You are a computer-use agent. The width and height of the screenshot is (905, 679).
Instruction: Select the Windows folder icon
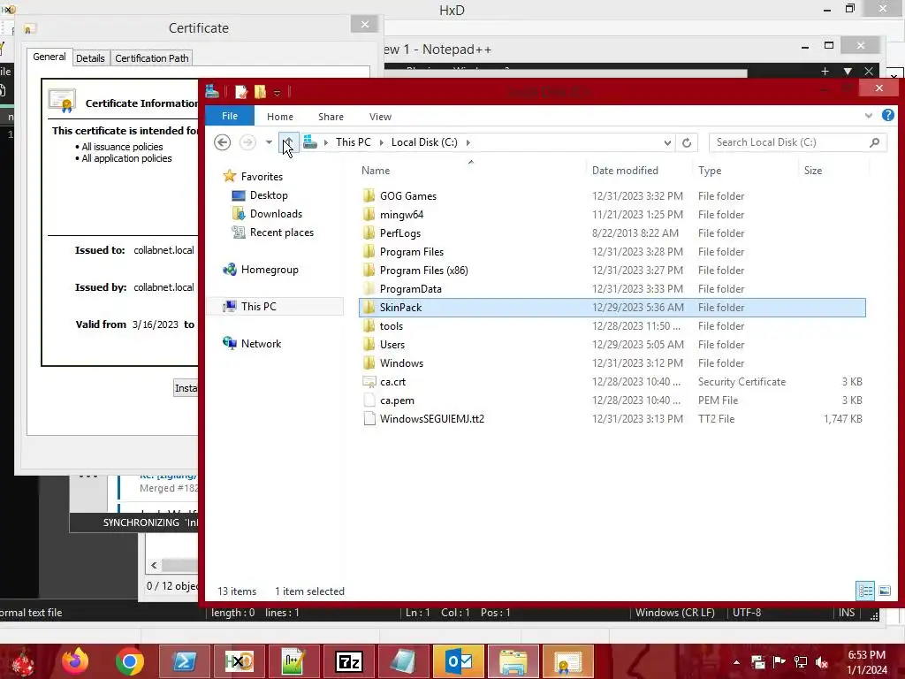tap(369, 363)
